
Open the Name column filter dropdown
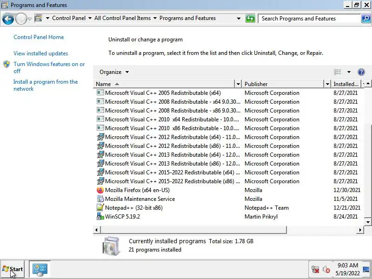[238, 84]
